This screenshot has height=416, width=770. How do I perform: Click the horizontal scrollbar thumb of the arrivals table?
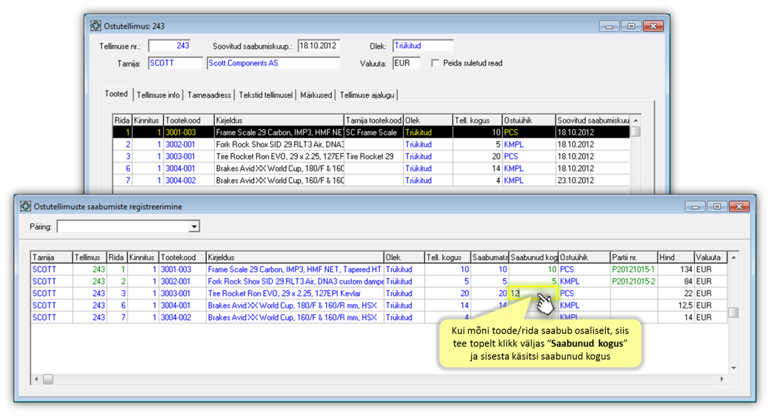pos(48,379)
